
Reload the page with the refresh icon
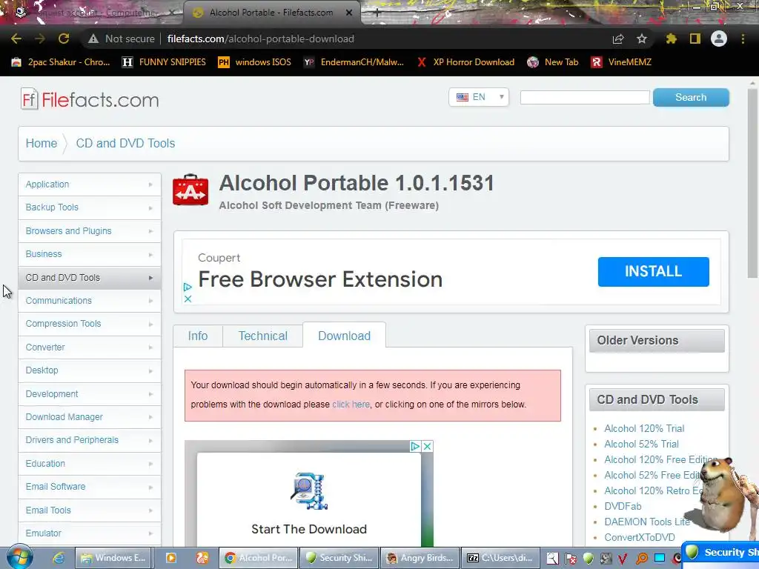coord(64,39)
